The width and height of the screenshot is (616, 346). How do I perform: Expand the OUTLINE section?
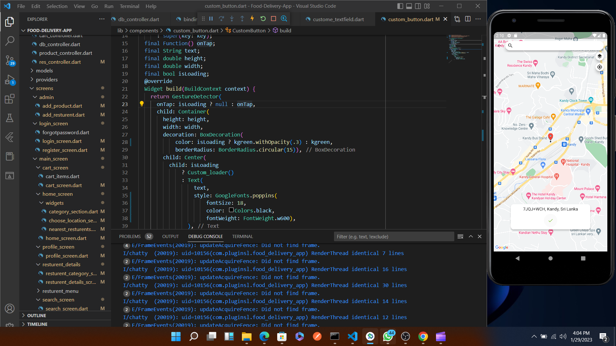point(37,316)
